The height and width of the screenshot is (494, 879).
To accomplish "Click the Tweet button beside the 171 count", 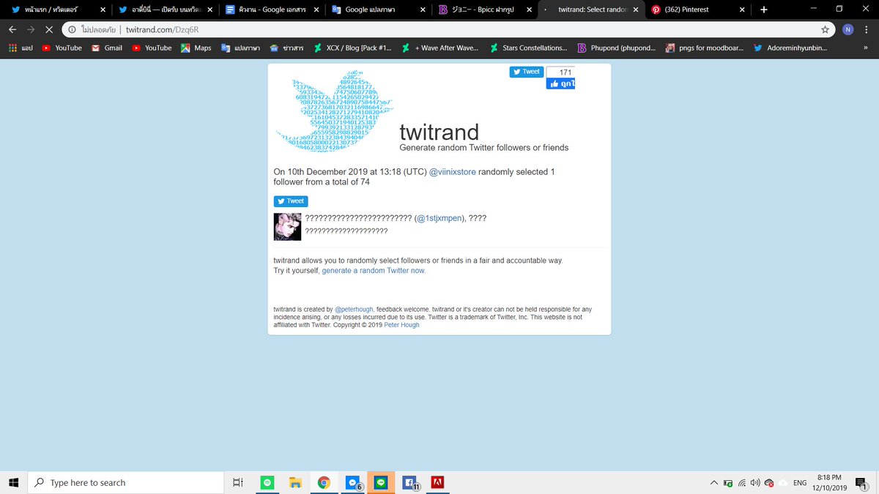I will tap(526, 72).
